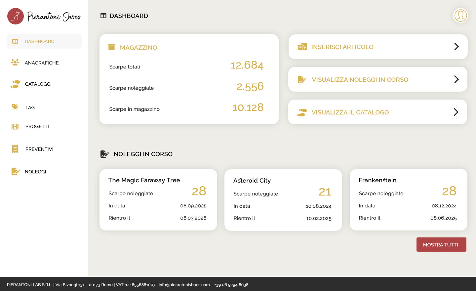The height and width of the screenshot is (291, 476).
Task: Open The Magic Faraway Tree rental card
Action: pyautogui.click(x=158, y=200)
